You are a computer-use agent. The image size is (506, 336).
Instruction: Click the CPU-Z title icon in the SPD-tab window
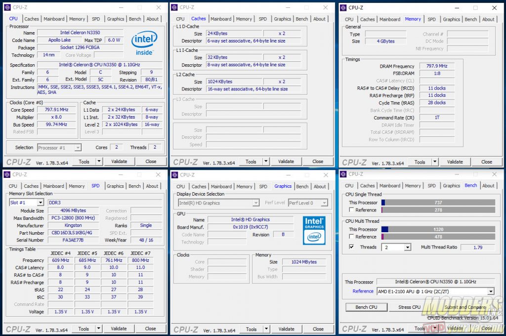7,174
